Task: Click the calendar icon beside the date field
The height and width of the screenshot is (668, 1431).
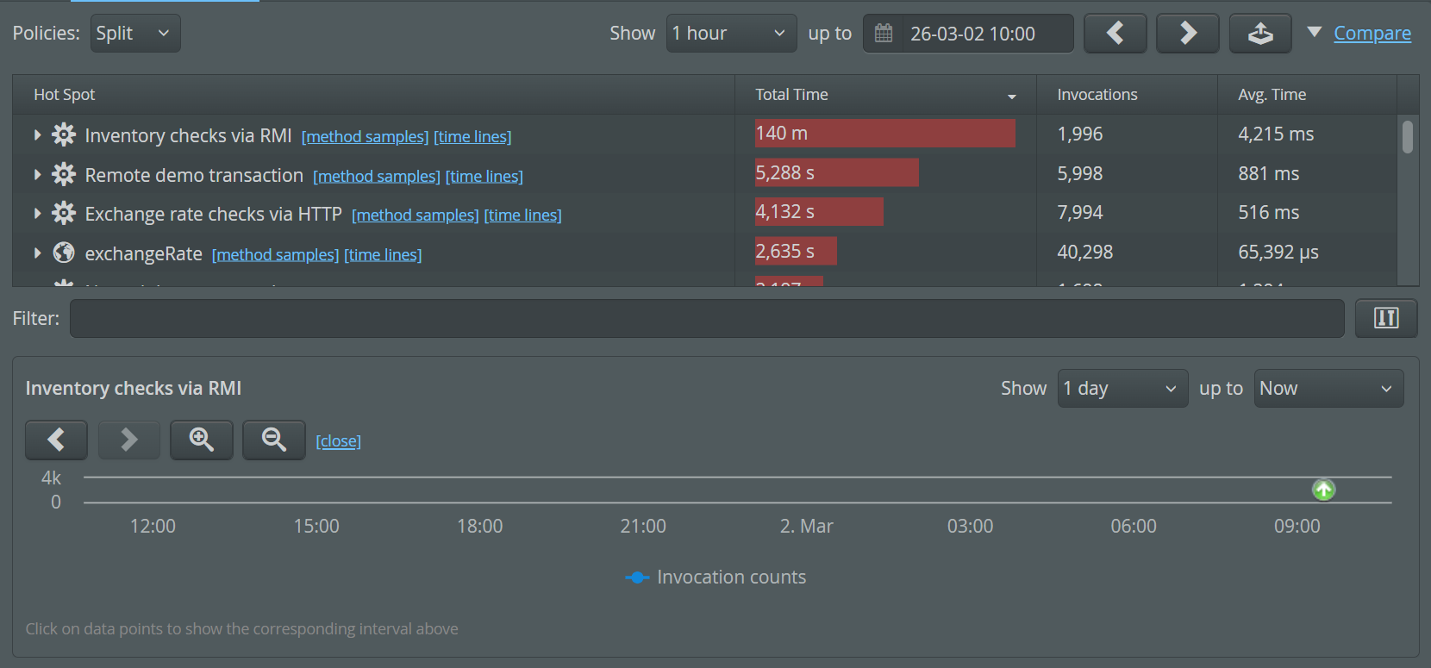Action: [x=884, y=34]
